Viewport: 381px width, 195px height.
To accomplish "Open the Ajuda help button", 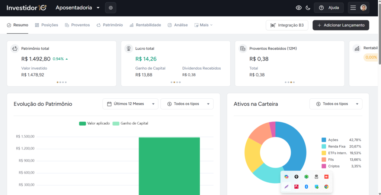I will 329,8.
